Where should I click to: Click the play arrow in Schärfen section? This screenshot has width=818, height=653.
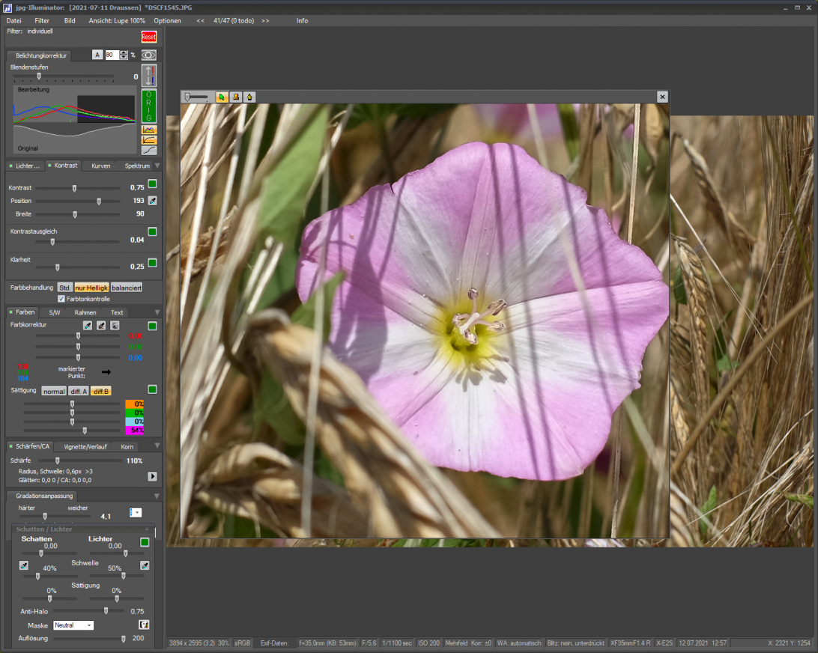(x=152, y=476)
